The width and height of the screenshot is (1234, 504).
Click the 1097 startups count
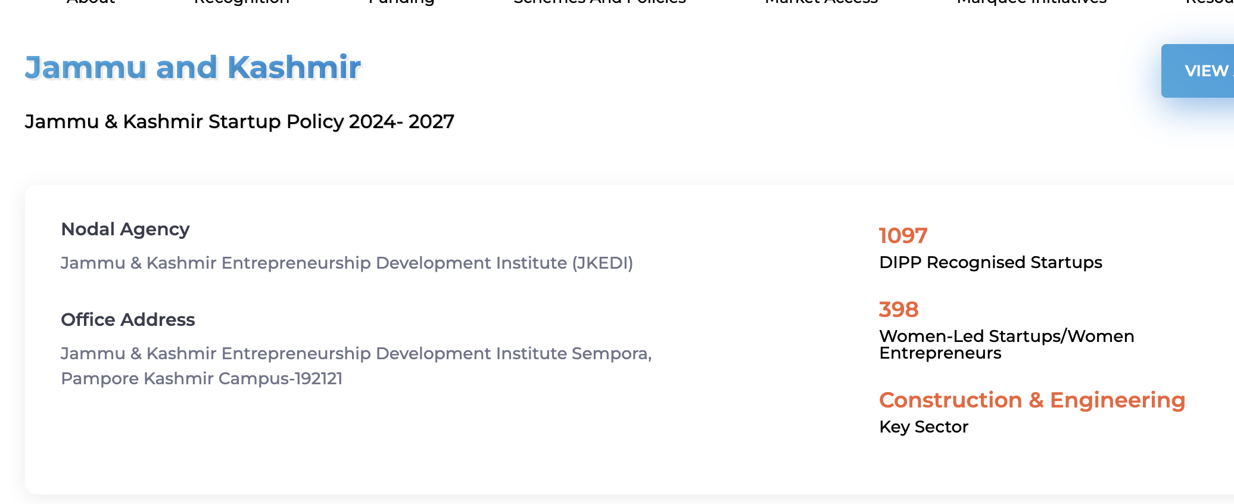903,236
